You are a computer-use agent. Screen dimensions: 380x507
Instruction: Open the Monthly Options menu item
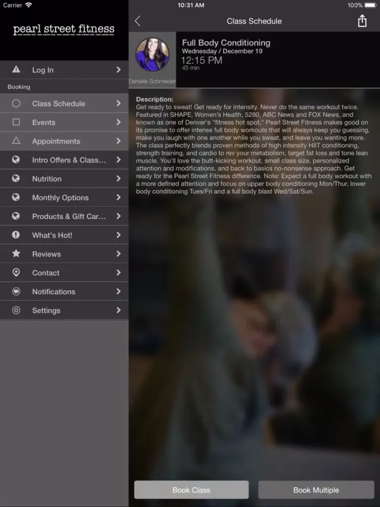[64, 197]
